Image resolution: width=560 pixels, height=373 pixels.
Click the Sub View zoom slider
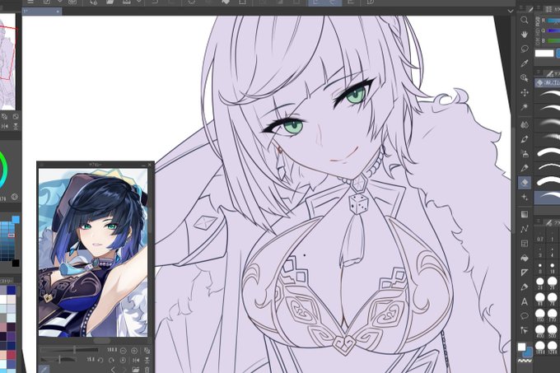click(69, 350)
